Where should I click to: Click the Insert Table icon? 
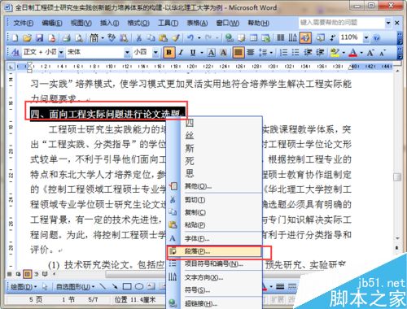254,38
